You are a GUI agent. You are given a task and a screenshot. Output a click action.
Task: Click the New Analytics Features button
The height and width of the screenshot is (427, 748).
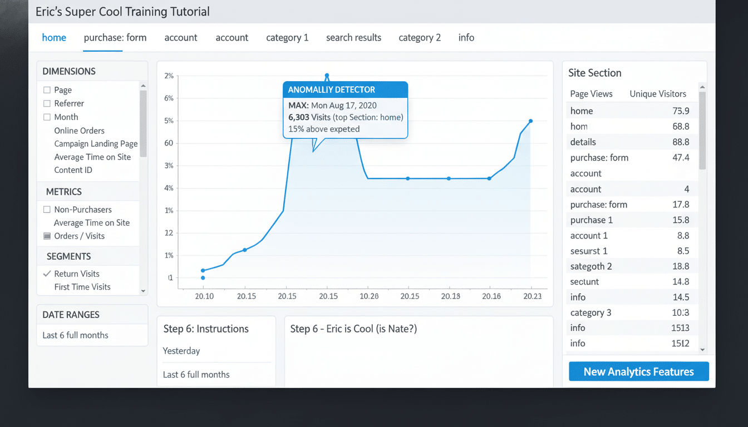638,371
